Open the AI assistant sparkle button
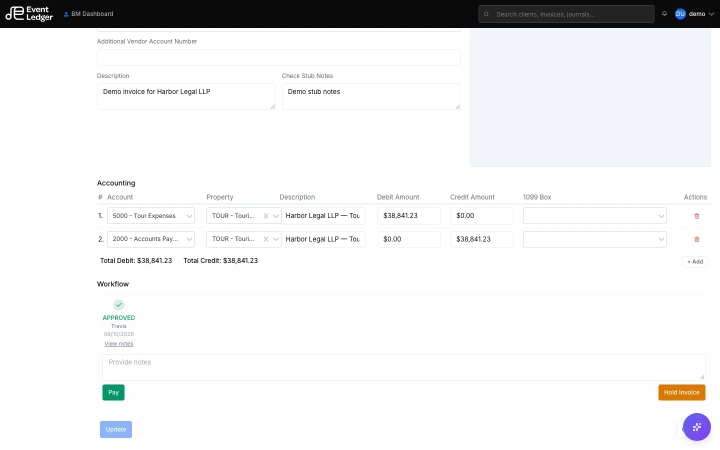 coord(697,427)
